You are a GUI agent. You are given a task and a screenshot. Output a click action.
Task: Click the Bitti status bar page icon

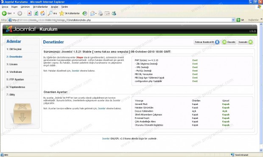pos(2,155)
